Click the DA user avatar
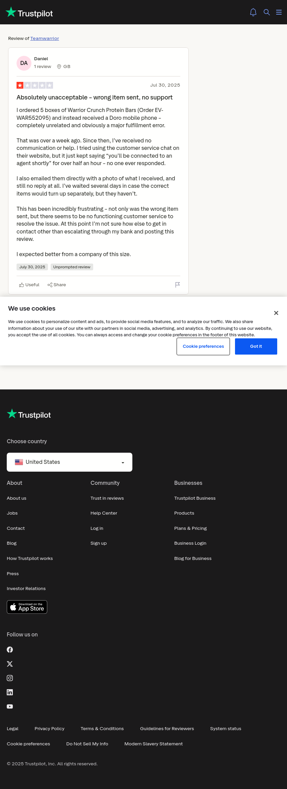Image resolution: width=287 pixels, height=789 pixels. click(24, 63)
